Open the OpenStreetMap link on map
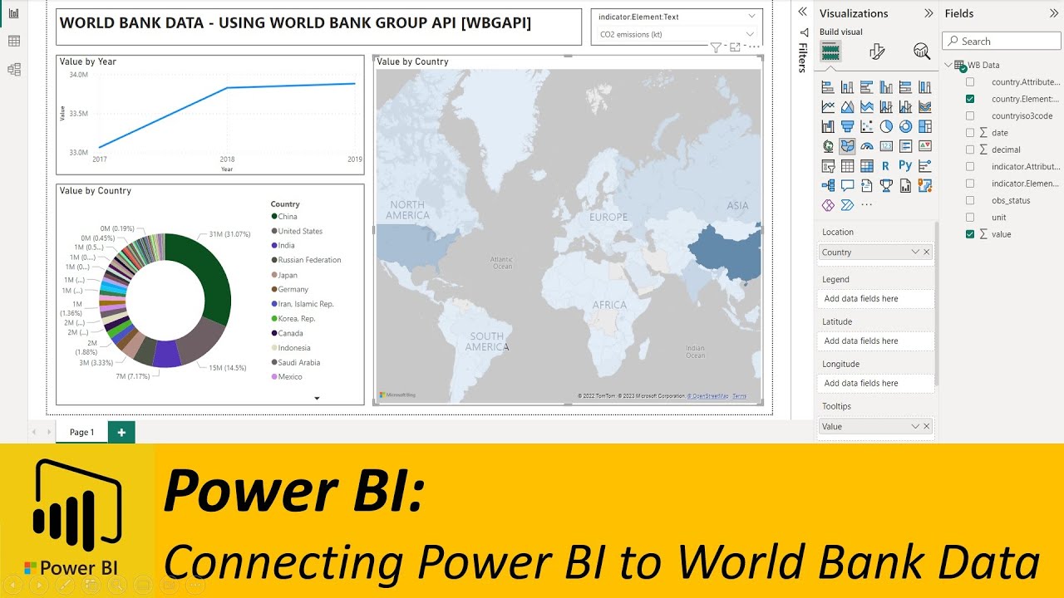Screen dimensions: 1064x598 click(708, 396)
